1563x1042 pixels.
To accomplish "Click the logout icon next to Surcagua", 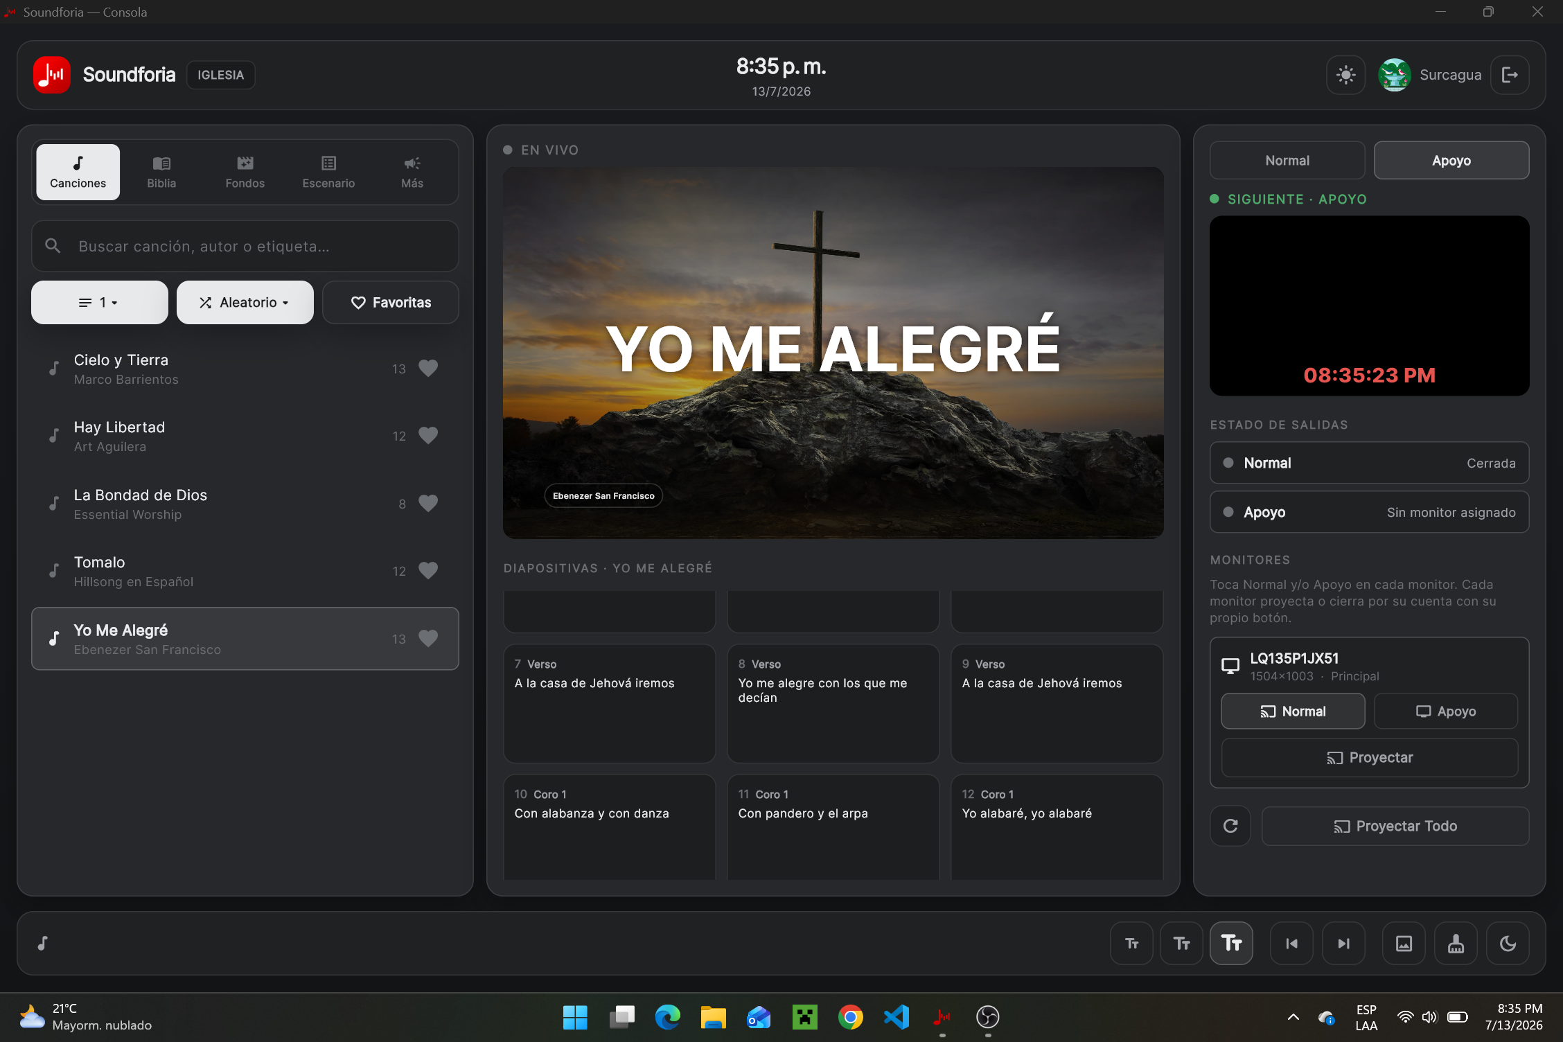I will (x=1510, y=75).
